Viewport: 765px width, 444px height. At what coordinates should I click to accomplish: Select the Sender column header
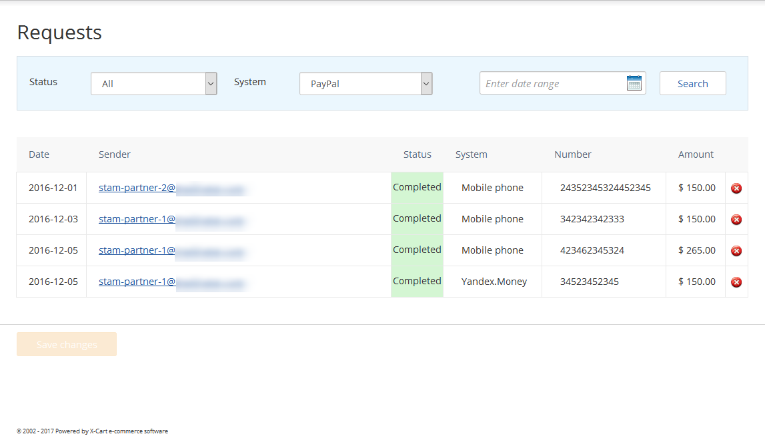pos(115,154)
